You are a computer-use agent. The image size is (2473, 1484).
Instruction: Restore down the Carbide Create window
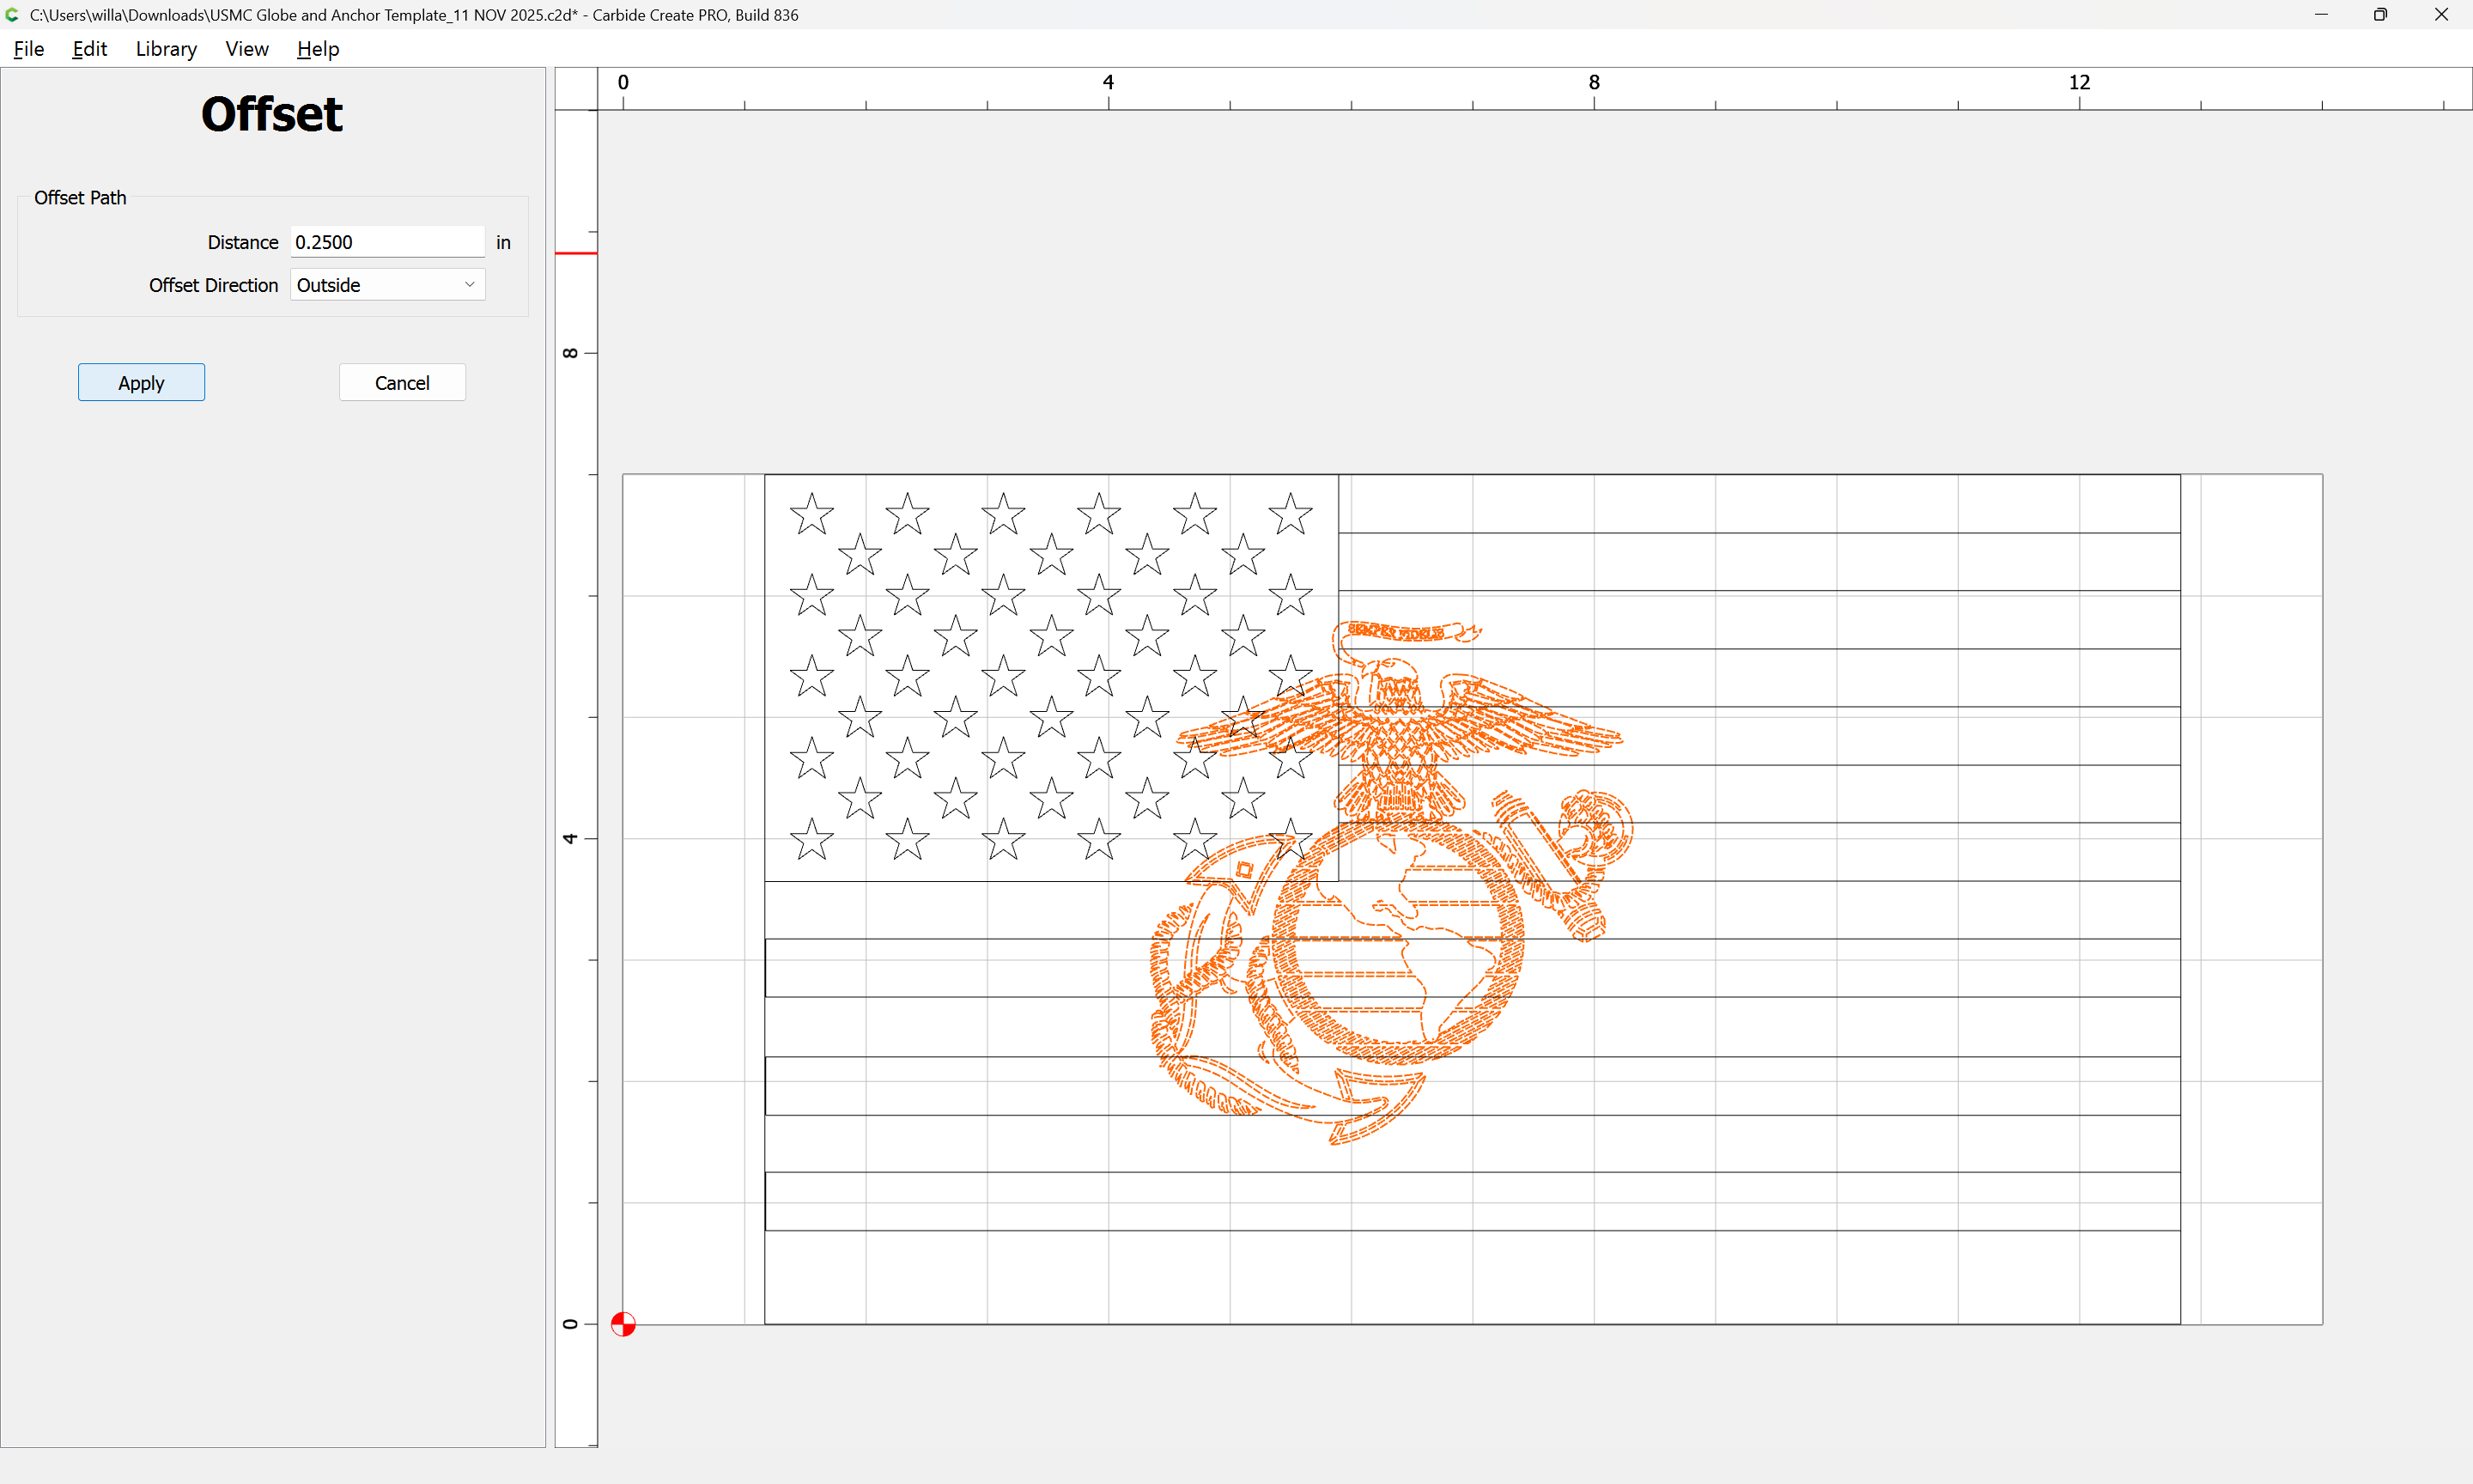(2380, 15)
